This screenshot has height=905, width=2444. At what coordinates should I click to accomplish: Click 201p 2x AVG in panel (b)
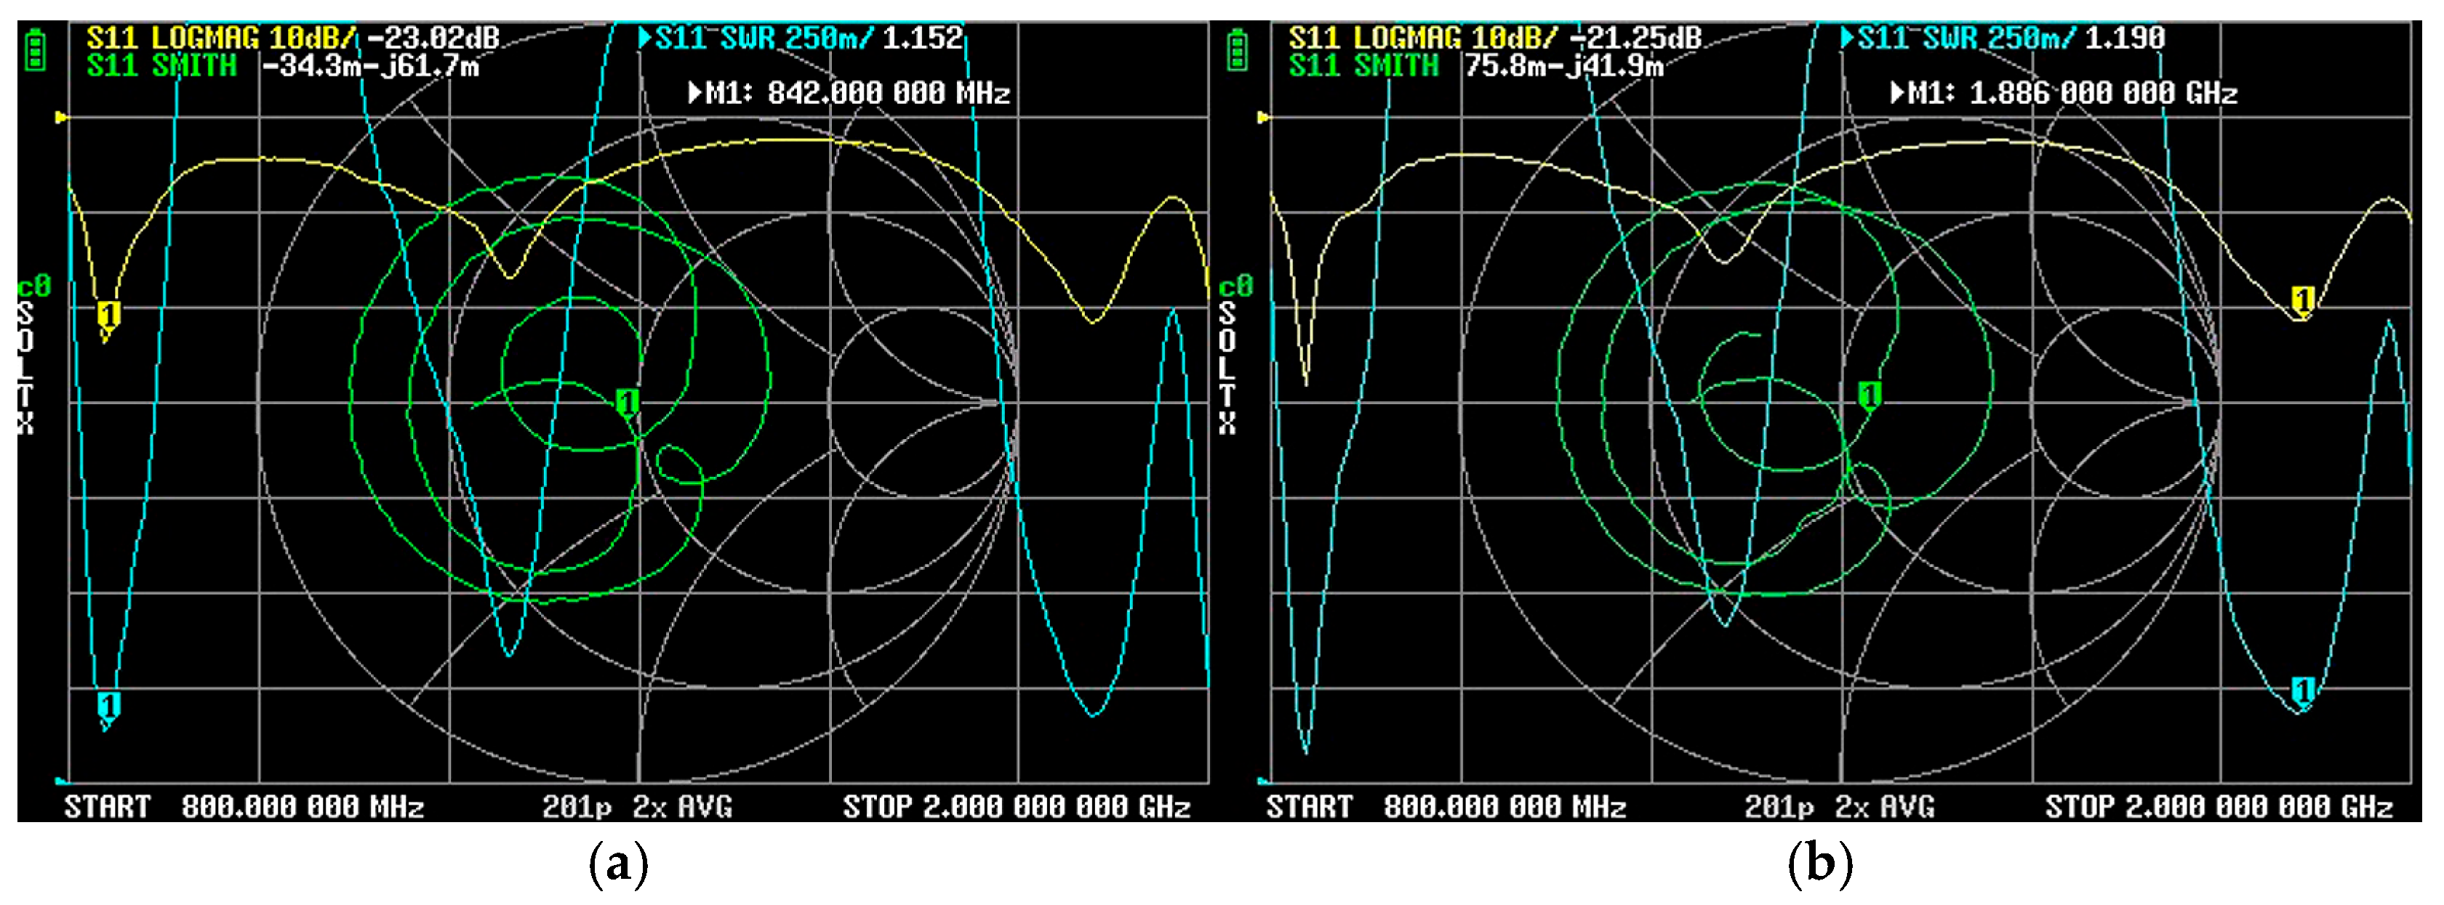[x=1840, y=806]
